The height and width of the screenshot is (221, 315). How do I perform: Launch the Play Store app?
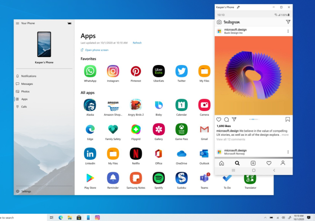[x=90, y=178]
